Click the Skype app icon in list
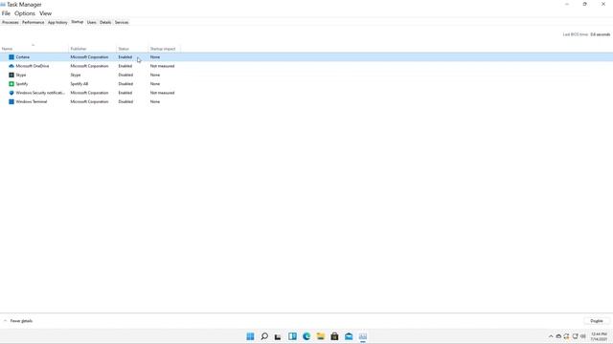The width and height of the screenshot is (613, 344). [x=11, y=75]
